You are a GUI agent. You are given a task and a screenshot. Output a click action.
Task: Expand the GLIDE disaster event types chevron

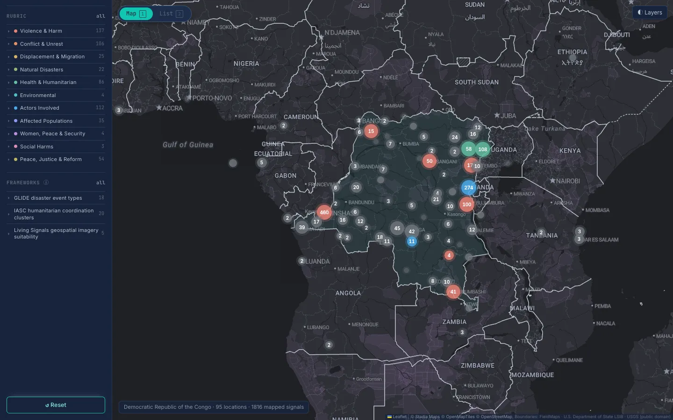point(9,198)
